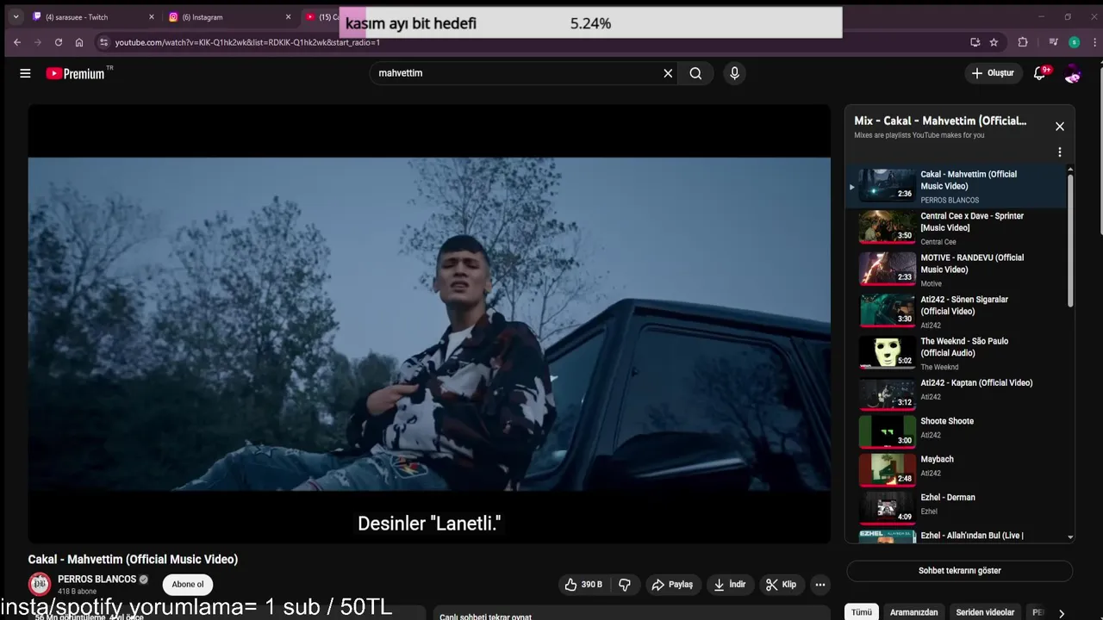Select the YouTube browser tab
The image size is (1103, 620).
[321, 16]
